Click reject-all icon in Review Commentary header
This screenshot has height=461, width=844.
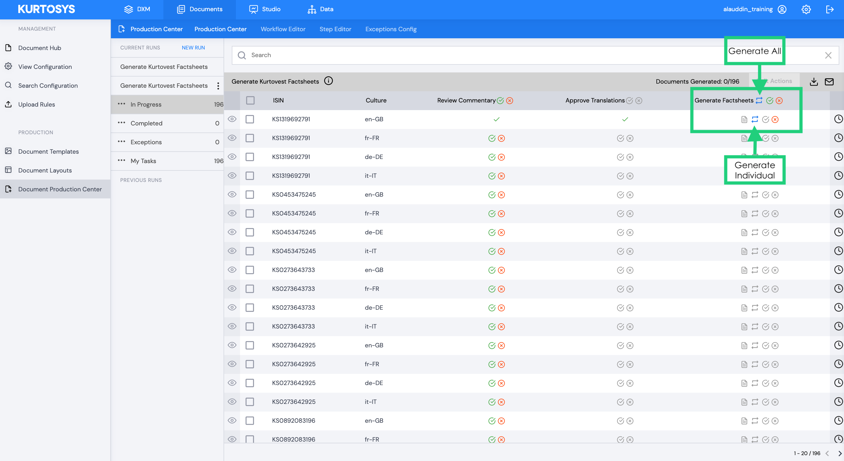510,101
